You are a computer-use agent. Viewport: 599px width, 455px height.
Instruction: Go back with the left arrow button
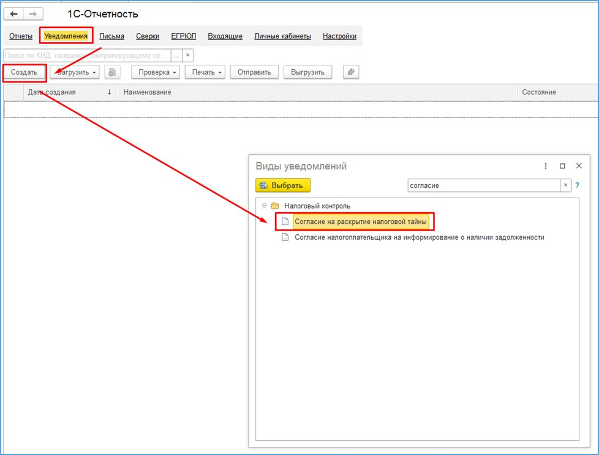14,14
